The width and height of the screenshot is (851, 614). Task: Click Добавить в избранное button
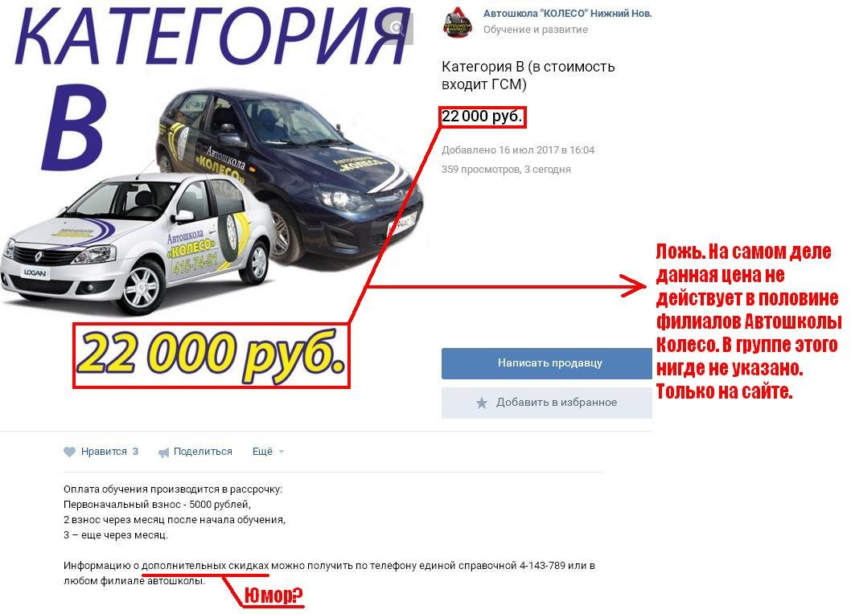[546, 403]
